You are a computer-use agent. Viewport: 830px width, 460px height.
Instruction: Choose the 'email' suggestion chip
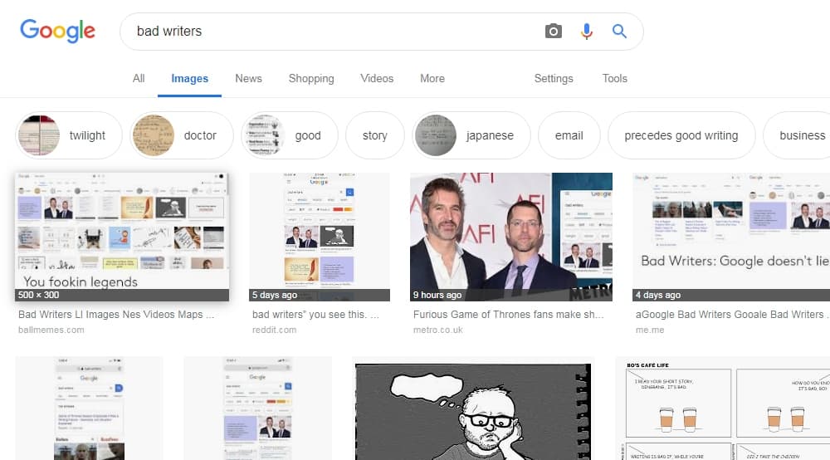coord(569,135)
